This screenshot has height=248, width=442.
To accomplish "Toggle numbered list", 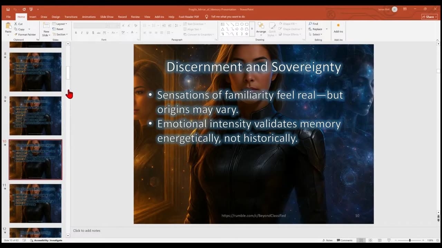I will click(x=155, y=25).
